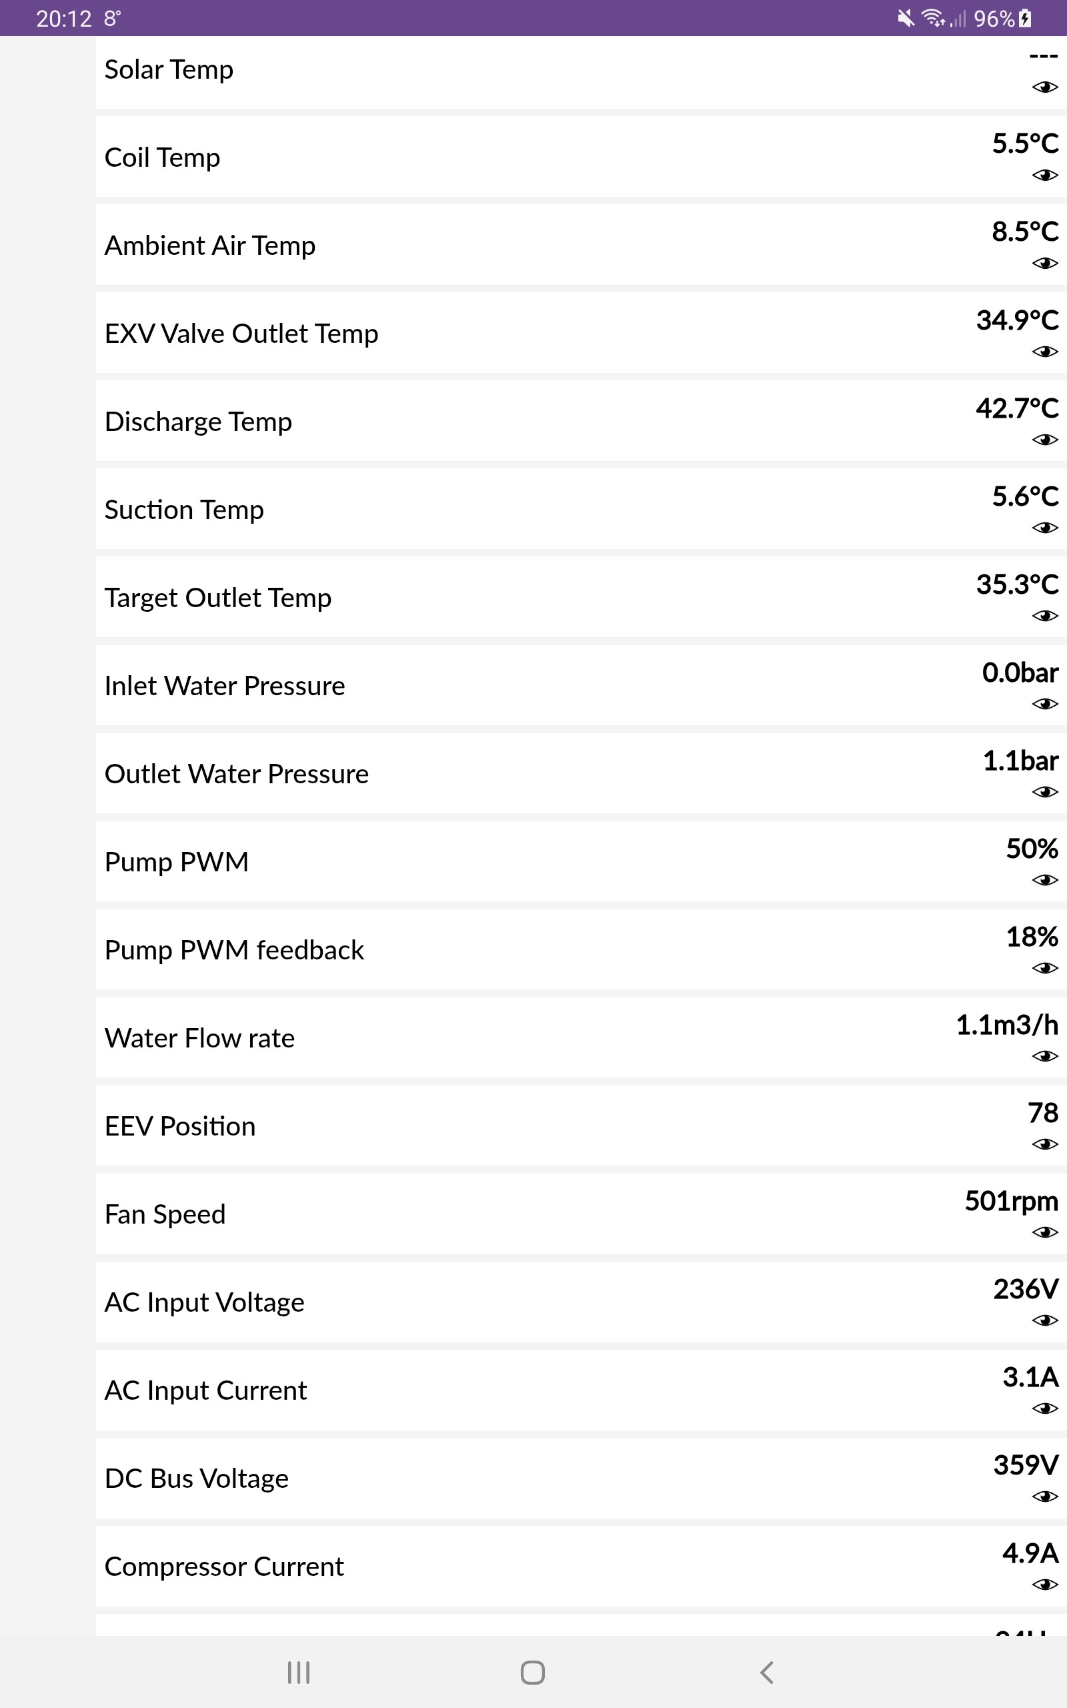Toggle the Solar Temp eye icon
This screenshot has height=1708, width=1067.
(x=1044, y=87)
